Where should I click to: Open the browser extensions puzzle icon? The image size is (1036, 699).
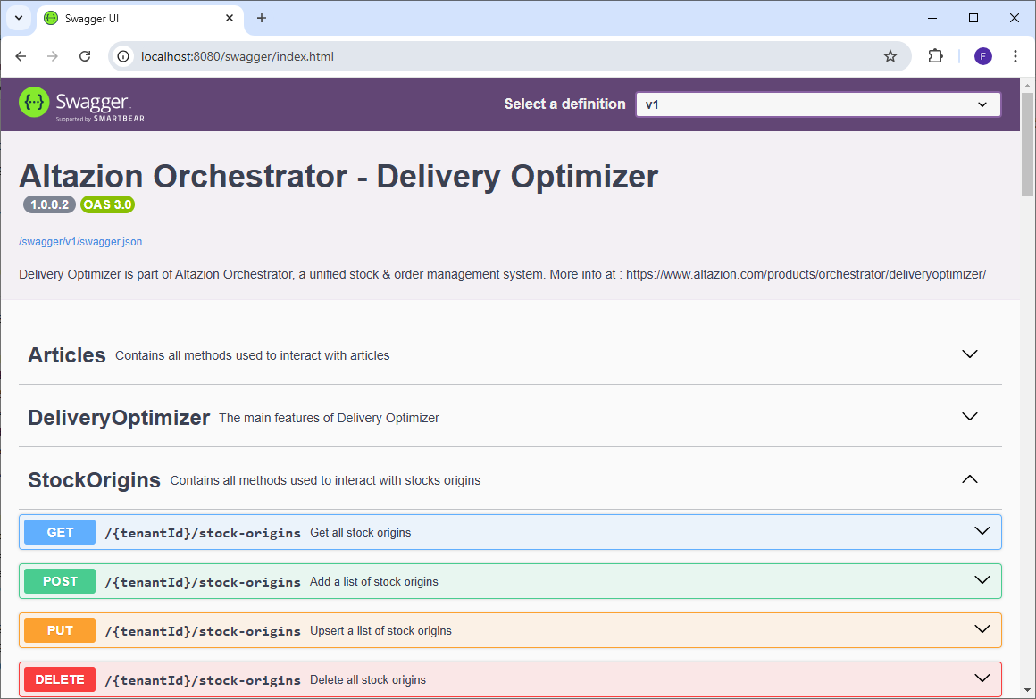935,55
